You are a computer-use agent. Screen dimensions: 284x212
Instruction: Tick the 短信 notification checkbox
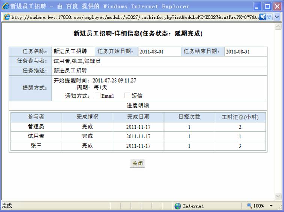127,96
